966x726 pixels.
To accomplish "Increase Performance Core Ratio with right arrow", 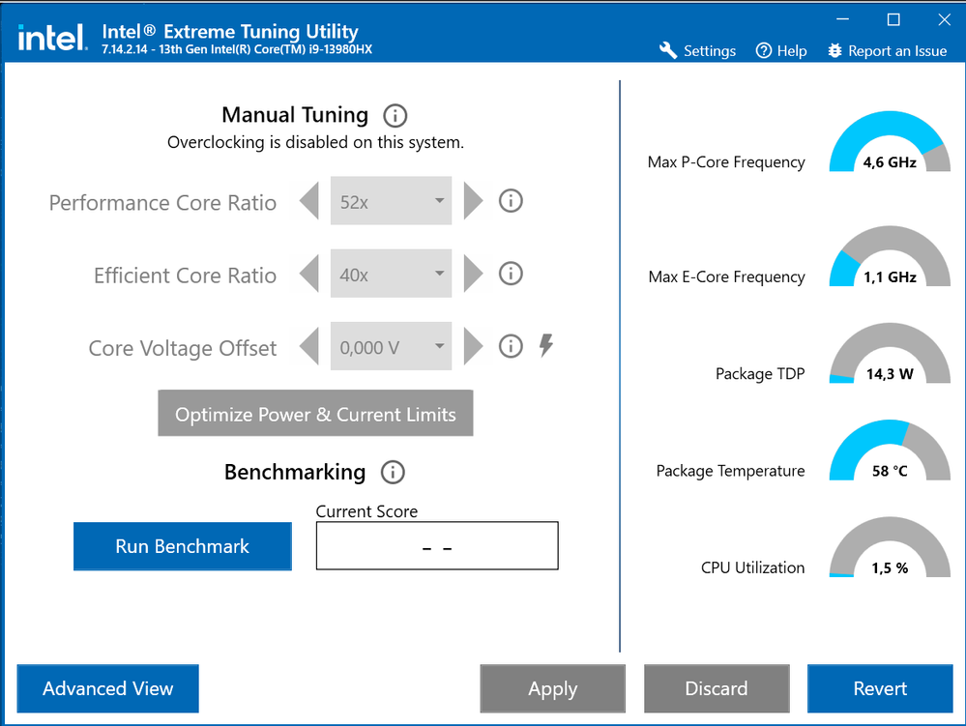I will tap(473, 201).
